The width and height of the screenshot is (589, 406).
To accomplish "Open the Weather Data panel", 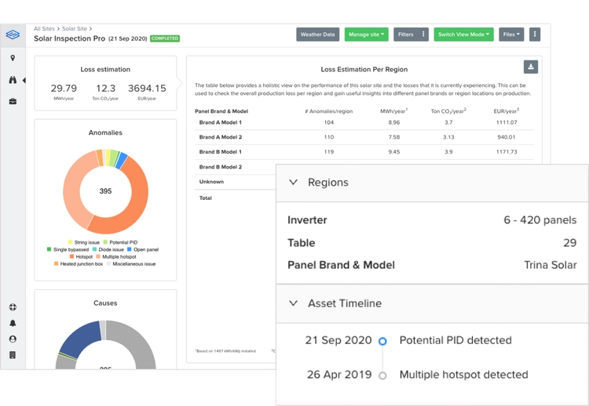I will (x=318, y=34).
